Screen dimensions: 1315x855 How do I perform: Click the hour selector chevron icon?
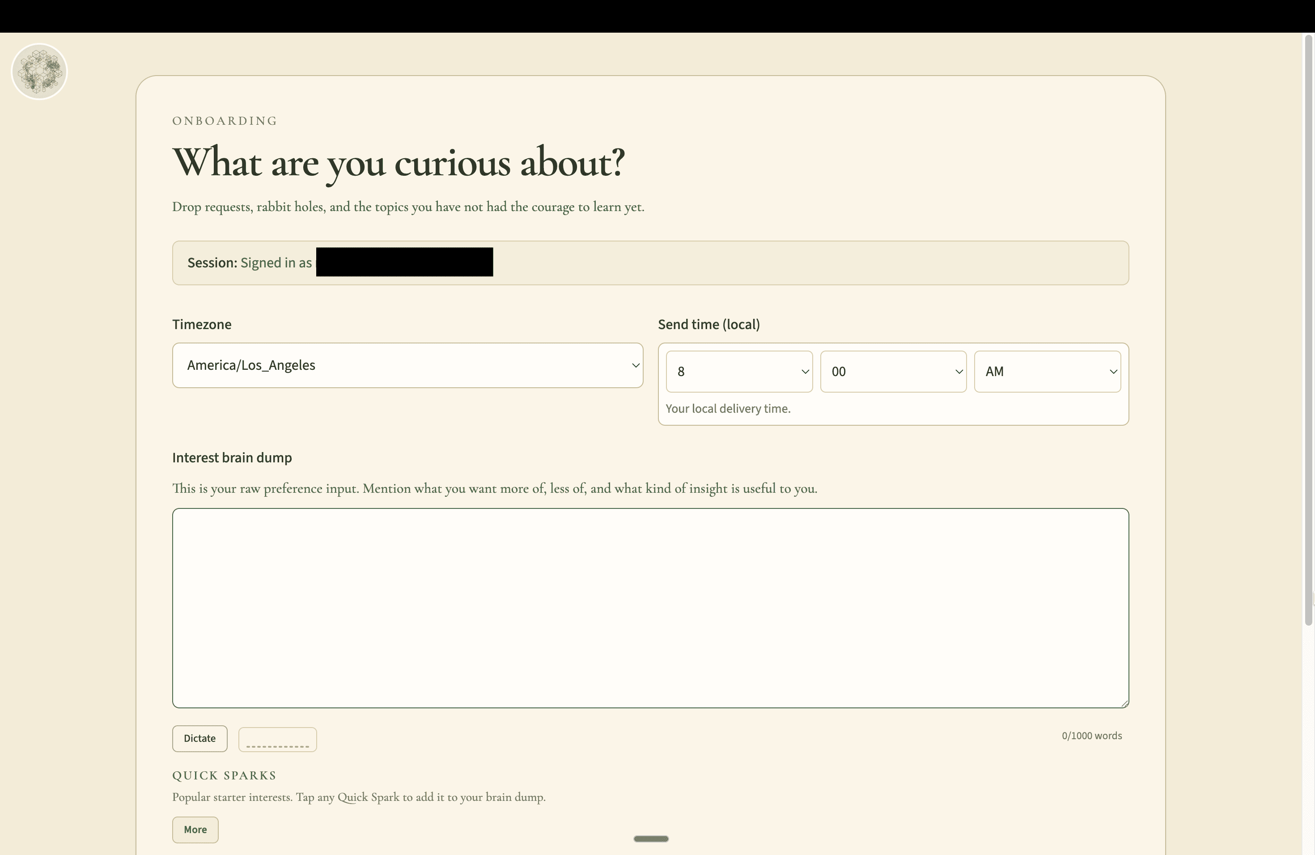[805, 372]
